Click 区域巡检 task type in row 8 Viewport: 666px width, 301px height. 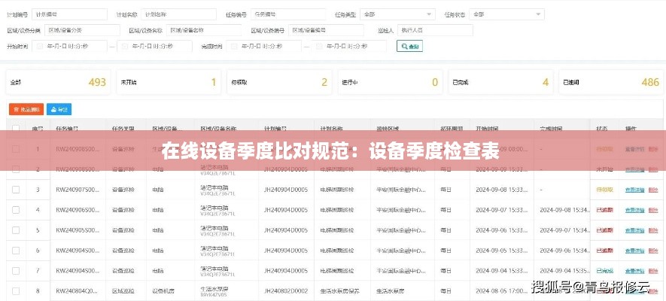(123, 291)
